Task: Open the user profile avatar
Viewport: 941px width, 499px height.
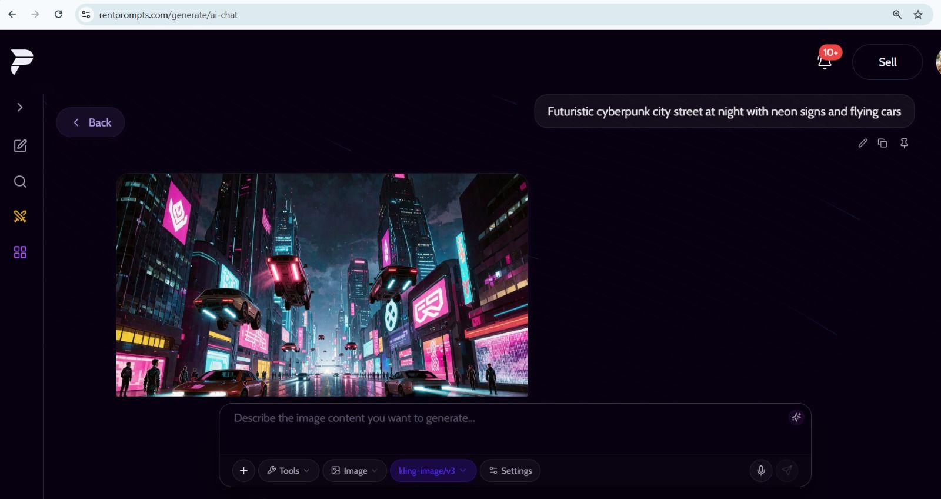Action: click(x=937, y=62)
